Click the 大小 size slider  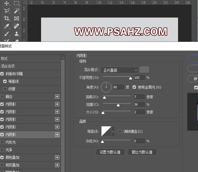116,112
